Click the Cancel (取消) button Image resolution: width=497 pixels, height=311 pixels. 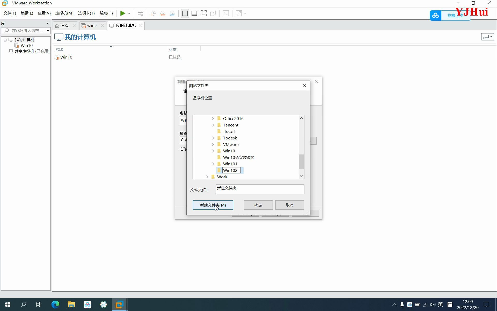290,205
